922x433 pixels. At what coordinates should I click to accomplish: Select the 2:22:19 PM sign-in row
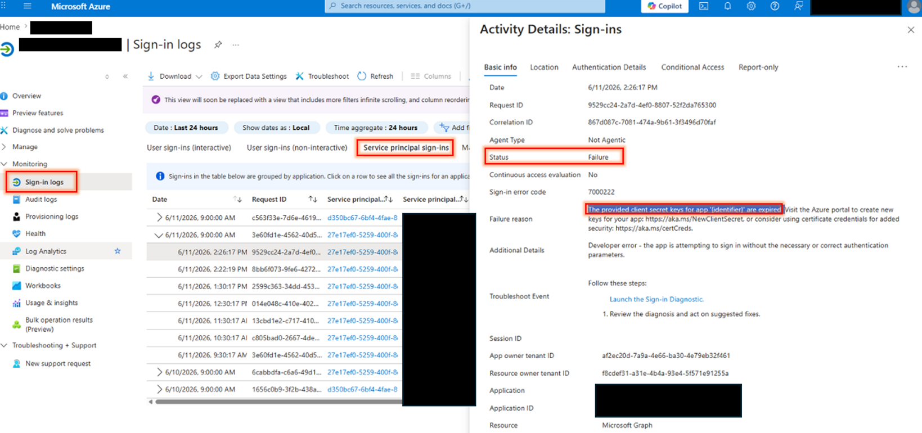pyautogui.click(x=275, y=269)
